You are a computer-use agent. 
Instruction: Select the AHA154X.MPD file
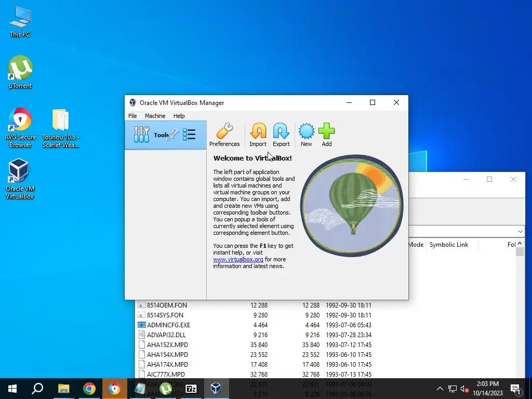167,354
